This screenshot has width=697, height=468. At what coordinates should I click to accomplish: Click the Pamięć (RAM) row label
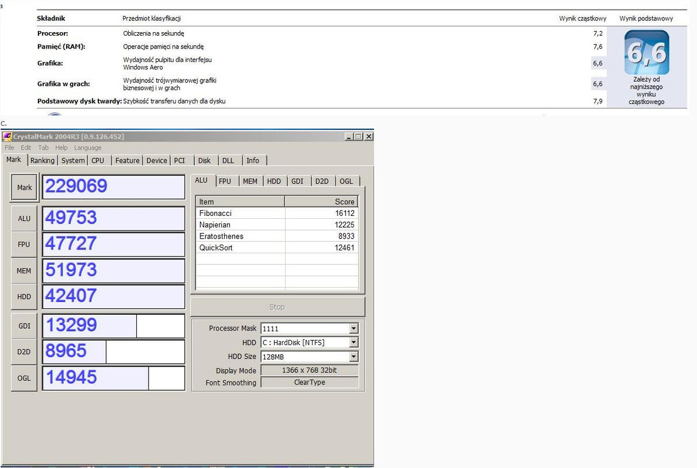61,47
